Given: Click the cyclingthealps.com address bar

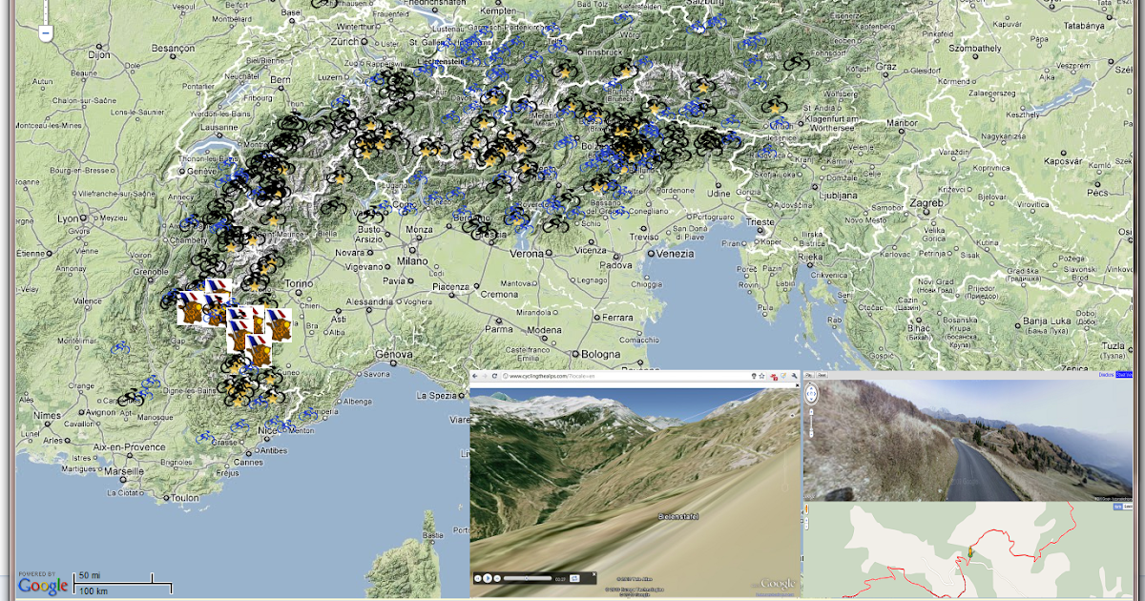Looking at the screenshot, I should [x=625, y=376].
